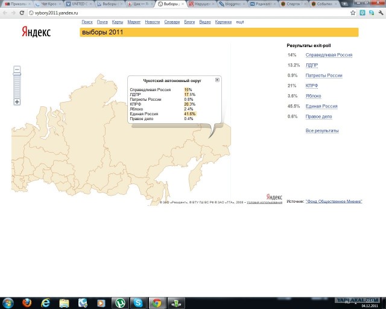Open Единая Россия results link
Viewport: 386px width, 309px height.
pyautogui.click(x=321, y=106)
